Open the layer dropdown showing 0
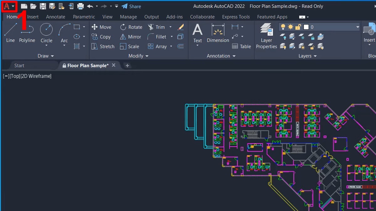Viewport: 376px width, 211px height. click(358, 27)
